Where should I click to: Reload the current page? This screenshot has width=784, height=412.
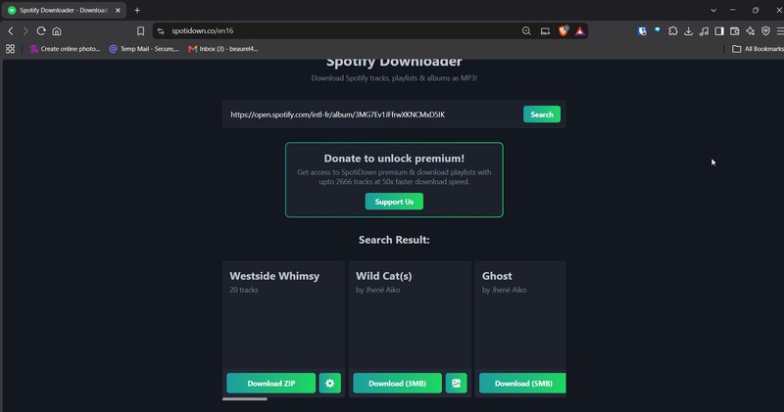41,31
